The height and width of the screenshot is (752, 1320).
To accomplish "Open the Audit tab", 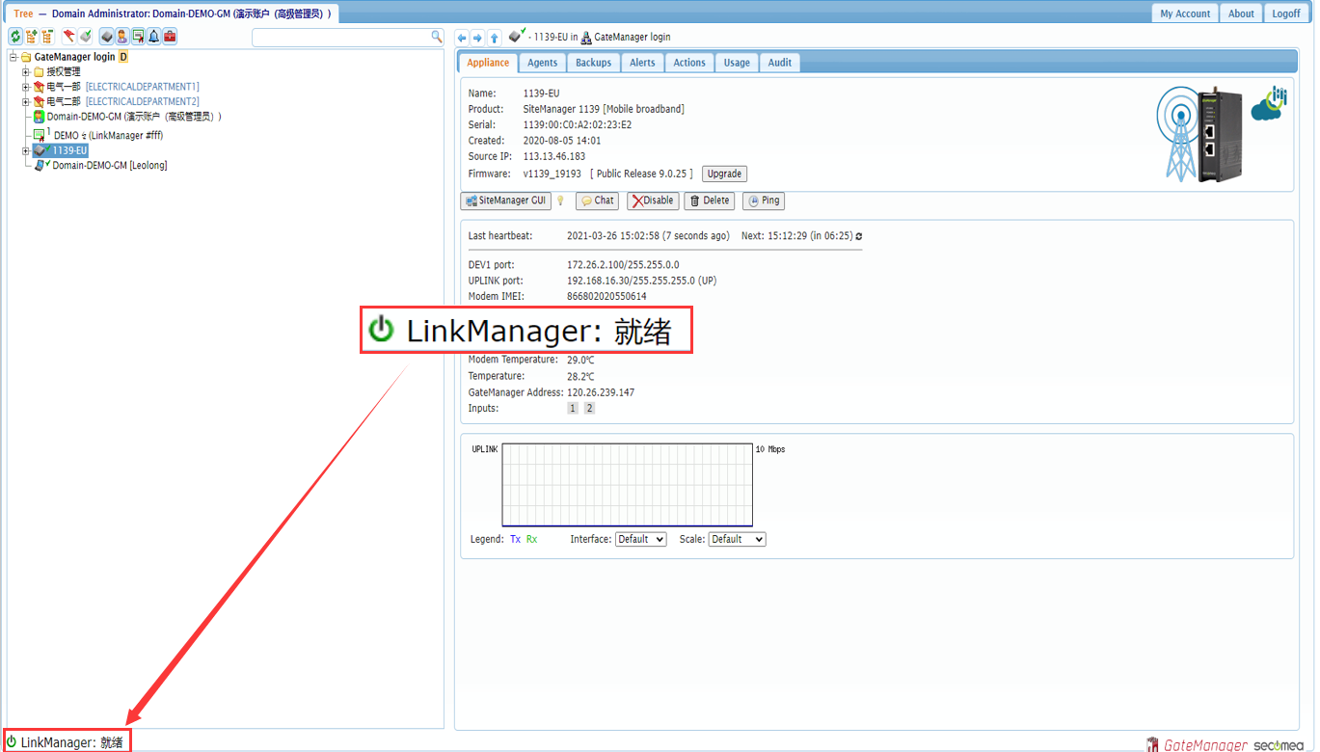I will coord(780,63).
